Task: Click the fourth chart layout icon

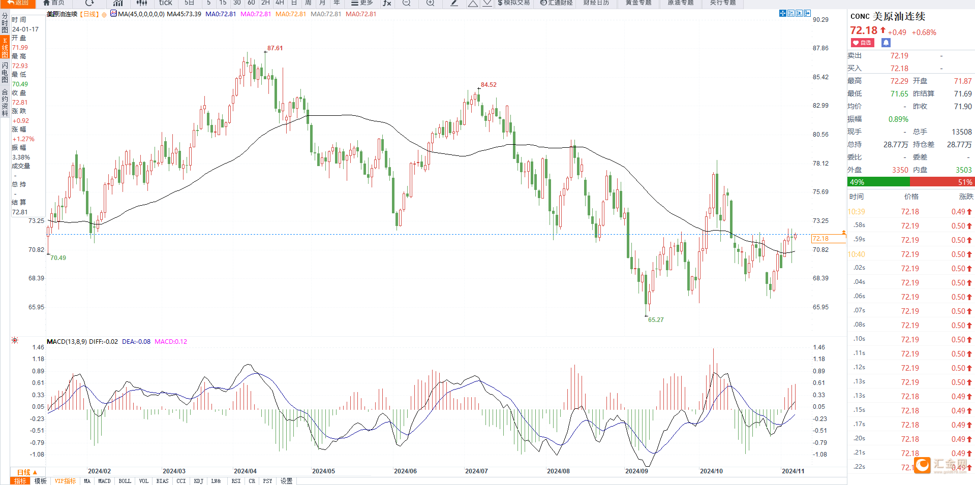Action: click(807, 13)
